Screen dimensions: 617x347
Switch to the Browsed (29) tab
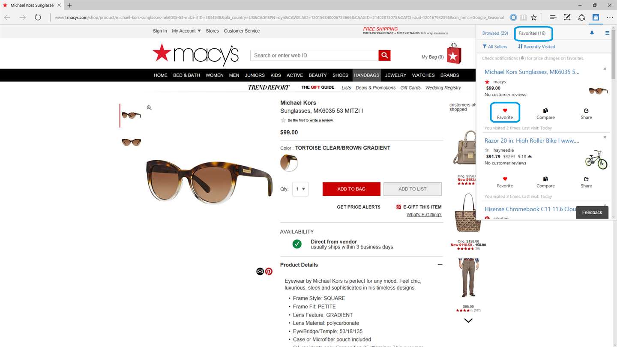495,33
